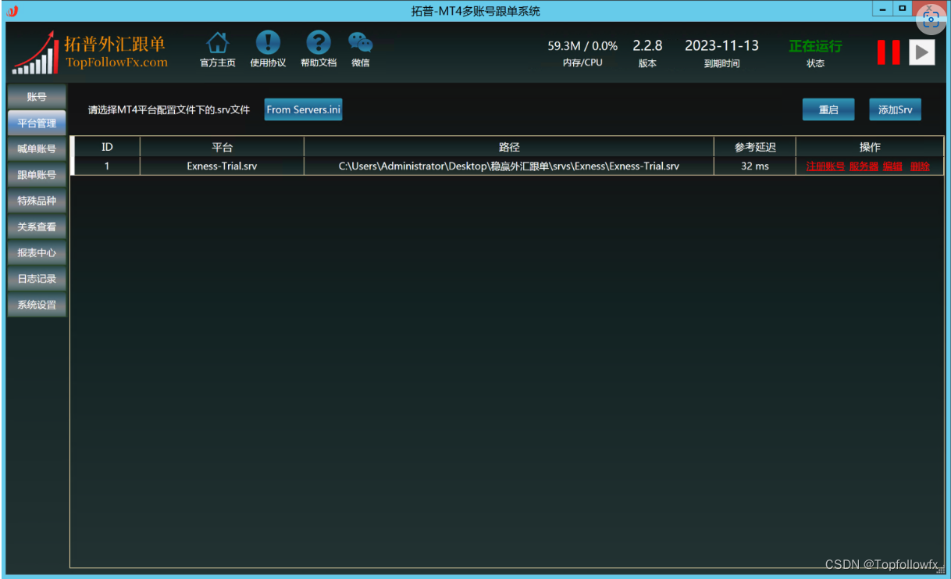This screenshot has width=951, height=579.
Task: Expand 关系查看 in the sidebar
Action: point(36,227)
